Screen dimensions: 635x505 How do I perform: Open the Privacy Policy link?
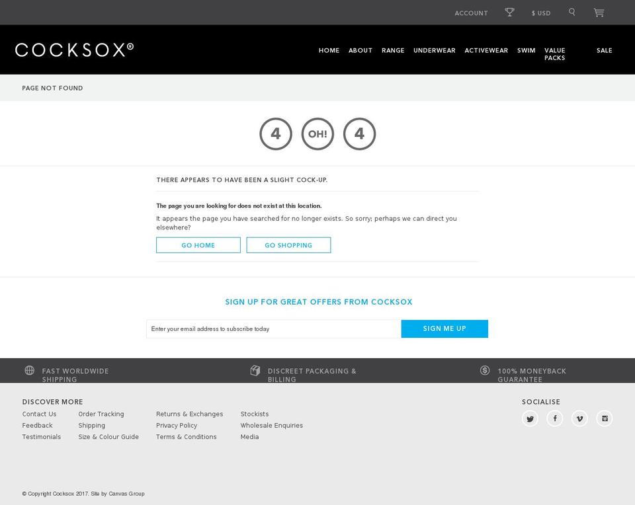coord(177,425)
